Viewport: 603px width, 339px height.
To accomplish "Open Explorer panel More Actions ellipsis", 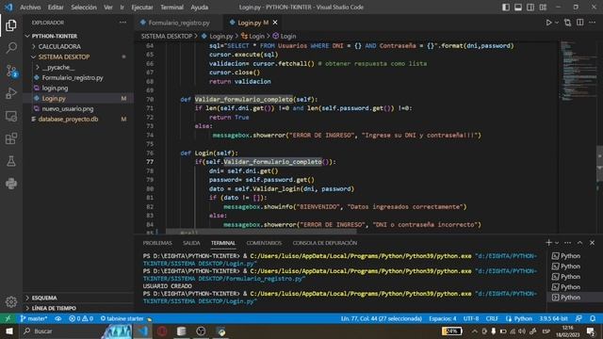I will (122, 23).
